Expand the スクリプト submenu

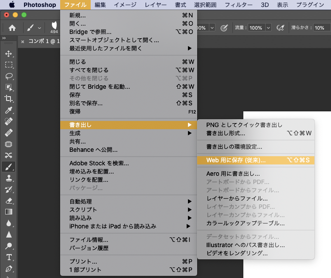[129, 210]
